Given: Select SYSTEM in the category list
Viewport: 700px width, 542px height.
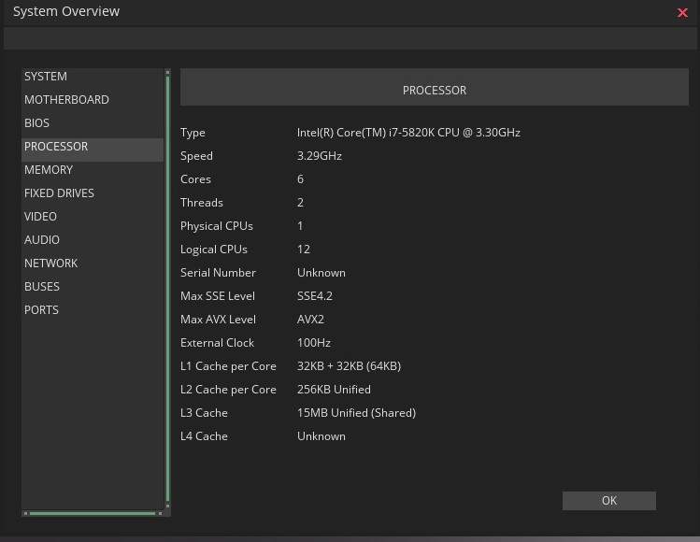Looking at the screenshot, I should (x=93, y=77).
